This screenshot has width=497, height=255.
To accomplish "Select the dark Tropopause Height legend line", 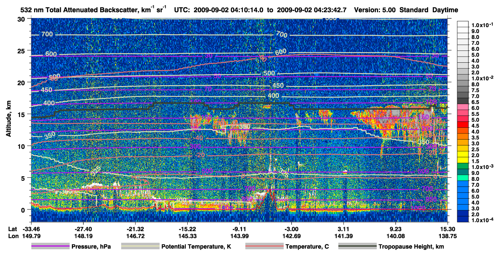I will click(357, 247).
